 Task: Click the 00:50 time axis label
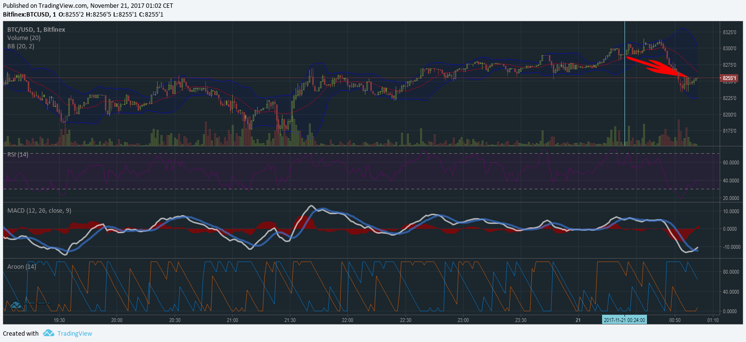point(675,320)
